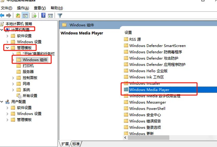The width and height of the screenshot is (217, 147).
Task: Toggle the show/hide console tree icon
Action: (25, 15)
